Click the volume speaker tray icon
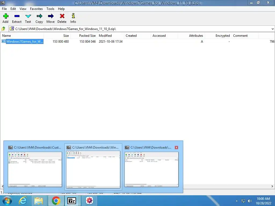This screenshot has width=275, height=206. (x=249, y=201)
